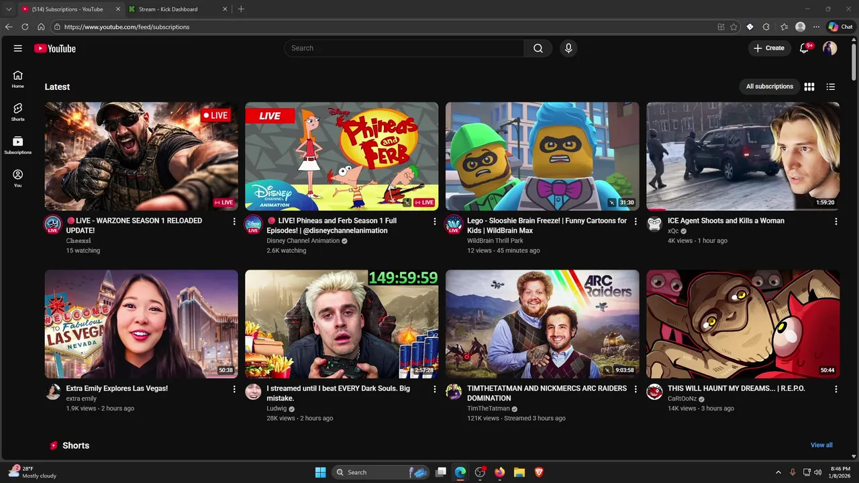Viewport: 859px width, 483px height.
Task: Go back in browser
Action: [x=9, y=27]
